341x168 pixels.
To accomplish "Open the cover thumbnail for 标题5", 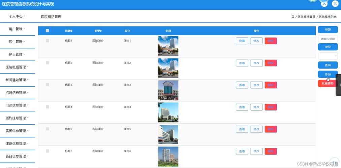I will [x=168, y=134].
